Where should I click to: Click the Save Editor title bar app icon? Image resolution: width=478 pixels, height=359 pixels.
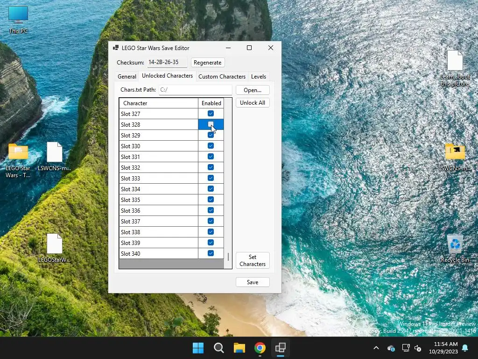tap(116, 48)
